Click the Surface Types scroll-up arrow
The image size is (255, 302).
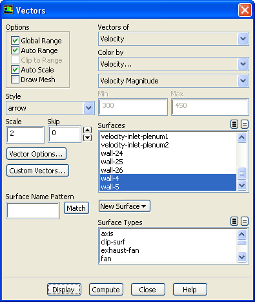242,234
